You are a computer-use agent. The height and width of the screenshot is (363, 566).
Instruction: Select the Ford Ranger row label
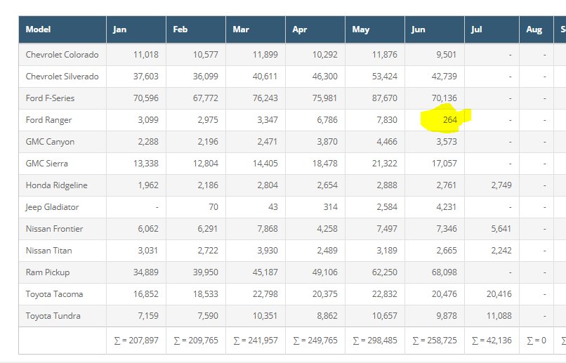click(x=48, y=120)
